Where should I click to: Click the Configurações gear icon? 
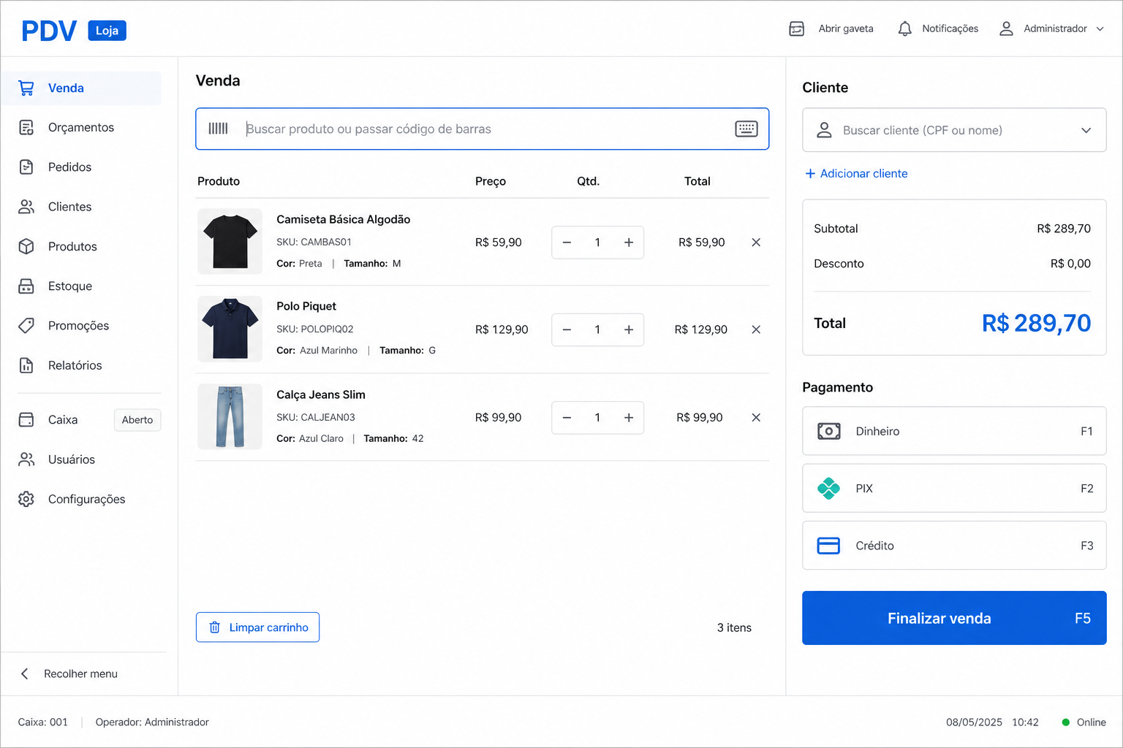[x=26, y=499]
